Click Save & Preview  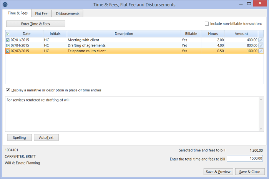(218, 172)
